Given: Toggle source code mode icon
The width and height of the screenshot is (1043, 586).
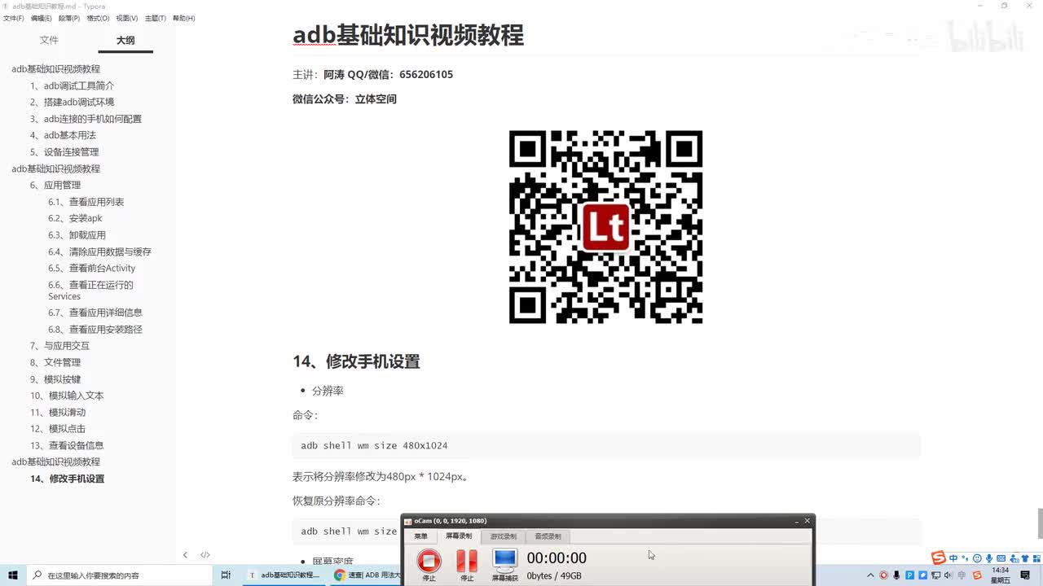Looking at the screenshot, I should pyautogui.click(x=205, y=555).
